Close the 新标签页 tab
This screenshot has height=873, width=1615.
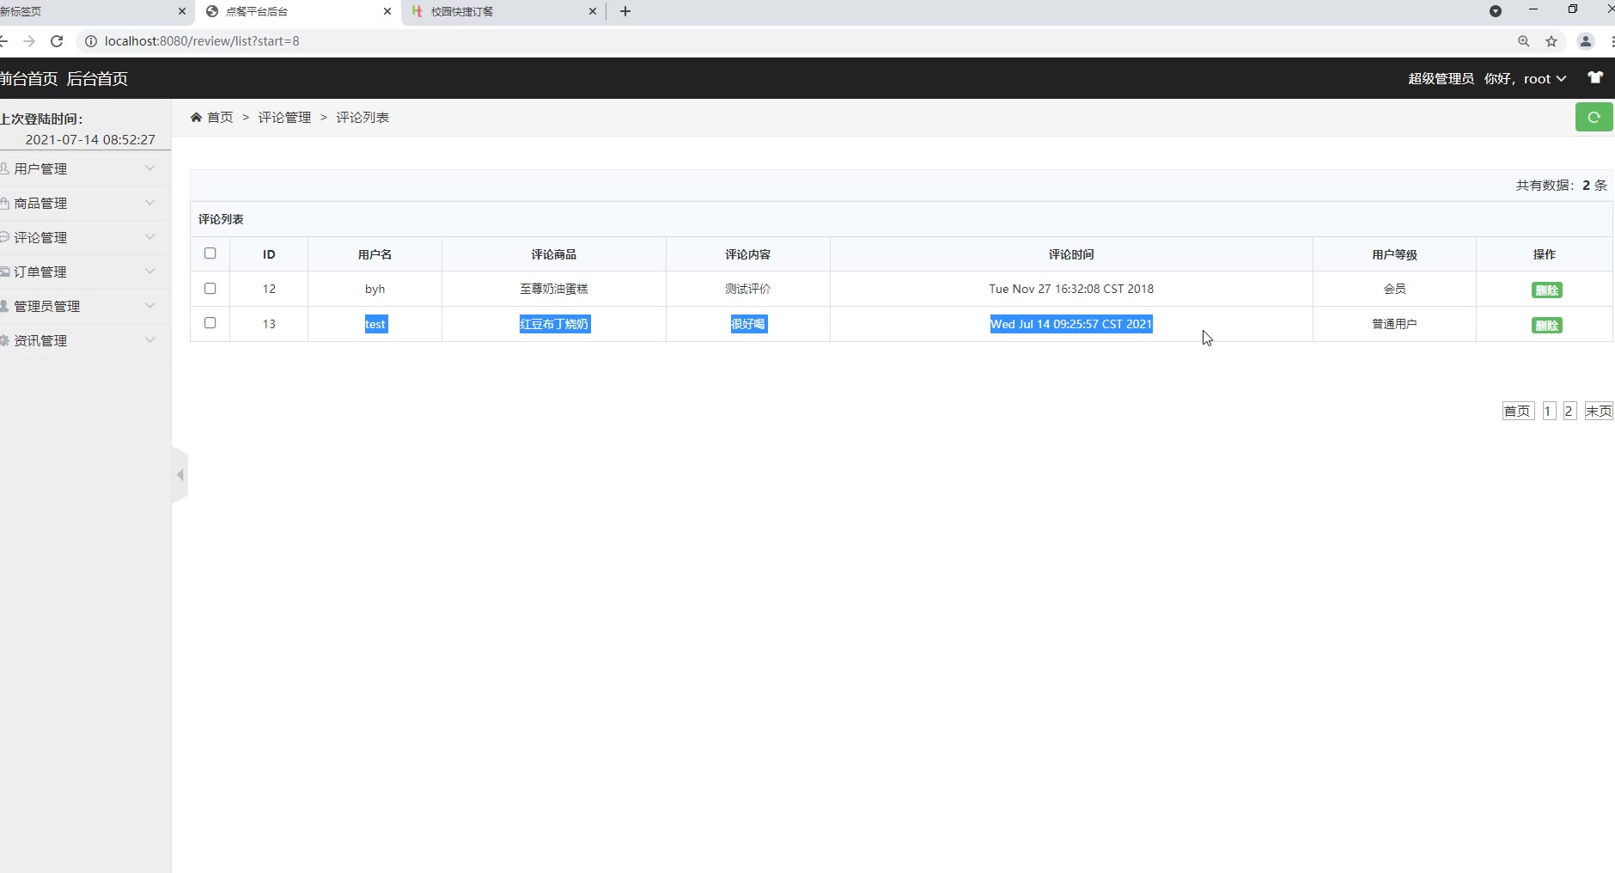coord(182,11)
